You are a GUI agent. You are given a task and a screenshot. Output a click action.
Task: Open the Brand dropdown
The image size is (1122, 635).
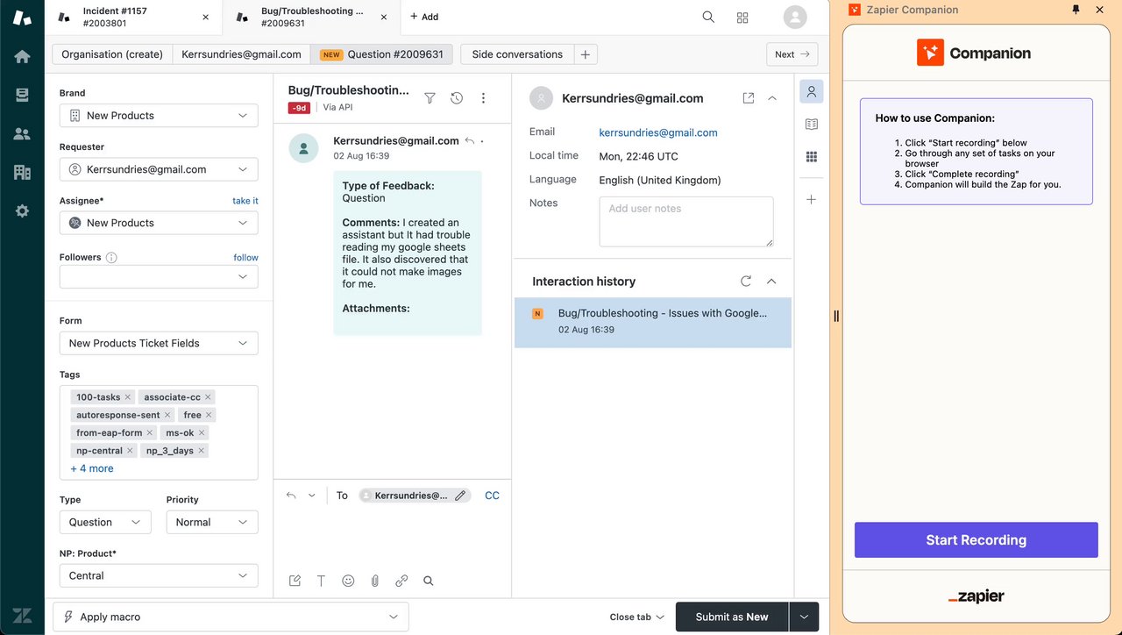pyautogui.click(x=159, y=116)
